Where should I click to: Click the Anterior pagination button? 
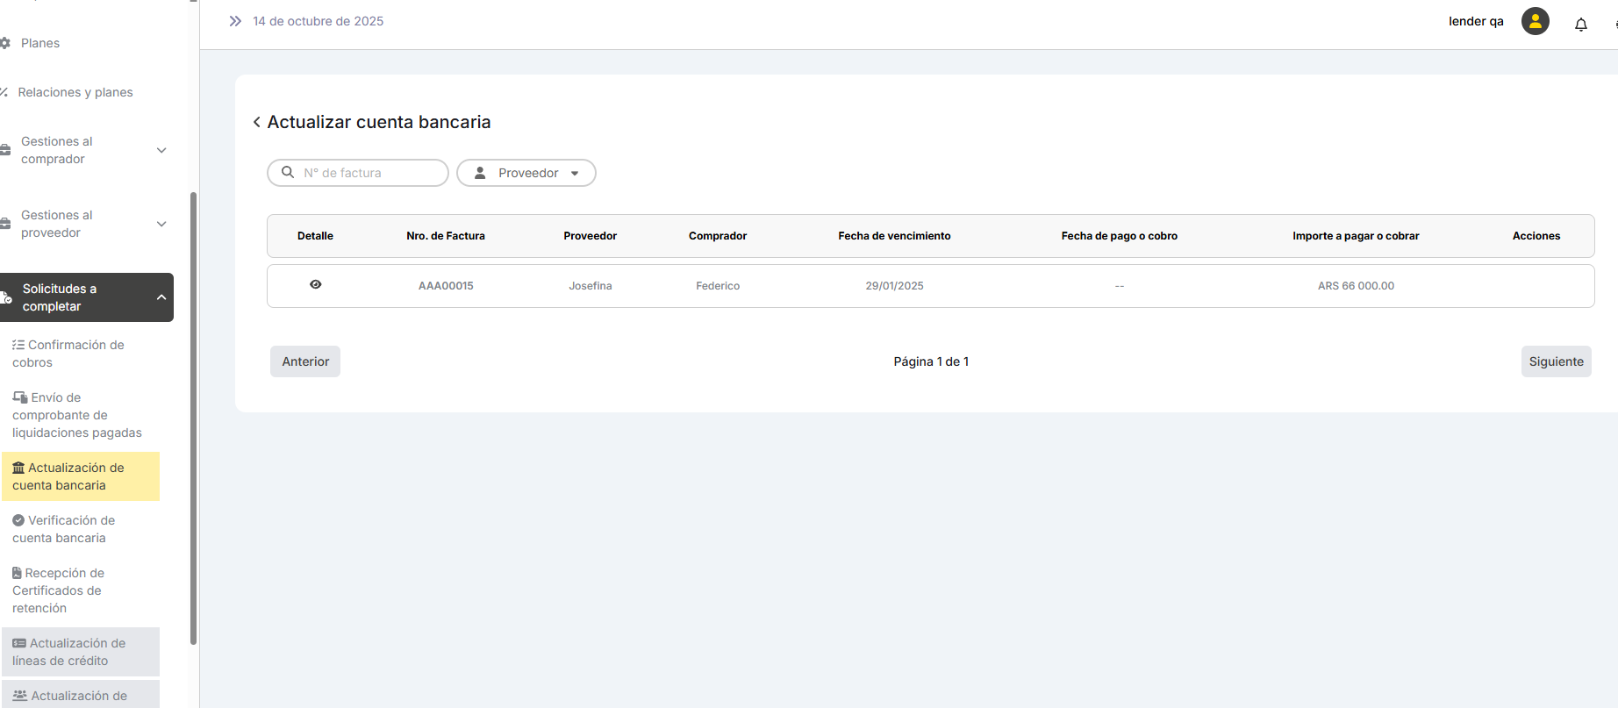point(305,361)
